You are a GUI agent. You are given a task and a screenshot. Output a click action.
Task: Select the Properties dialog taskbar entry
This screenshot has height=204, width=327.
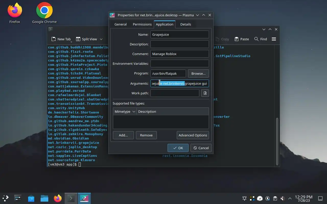pos(84,198)
